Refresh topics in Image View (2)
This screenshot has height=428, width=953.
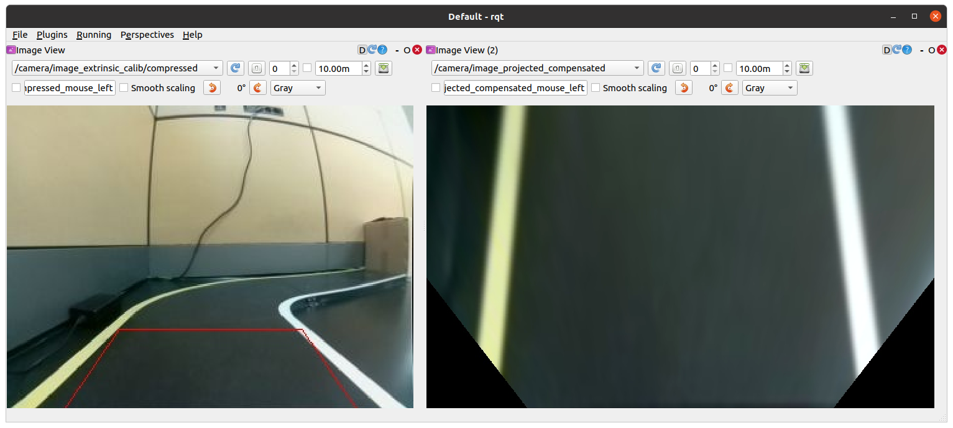[x=656, y=68]
